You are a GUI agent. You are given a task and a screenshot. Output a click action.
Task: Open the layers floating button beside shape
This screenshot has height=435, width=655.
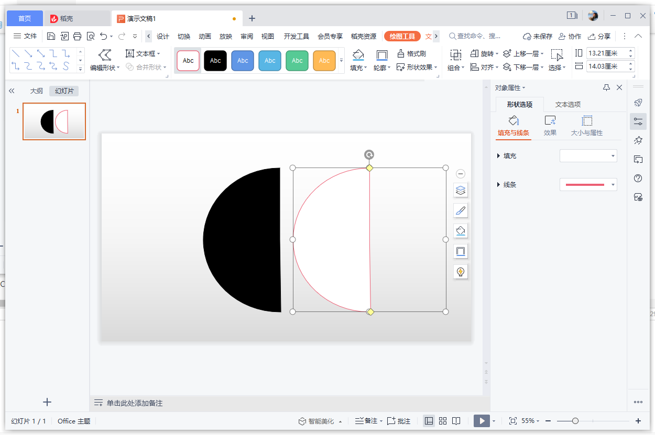tap(461, 190)
